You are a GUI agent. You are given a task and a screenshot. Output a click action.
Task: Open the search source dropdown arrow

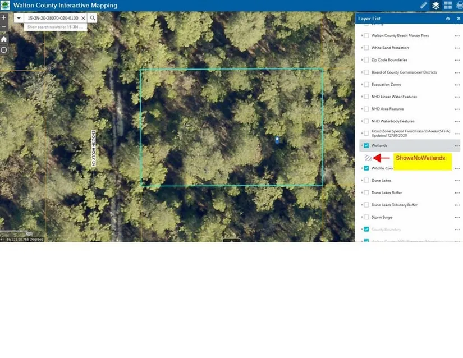(18, 18)
